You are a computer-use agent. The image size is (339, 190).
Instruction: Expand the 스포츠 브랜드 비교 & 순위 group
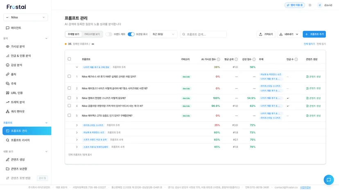tap(77, 140)
